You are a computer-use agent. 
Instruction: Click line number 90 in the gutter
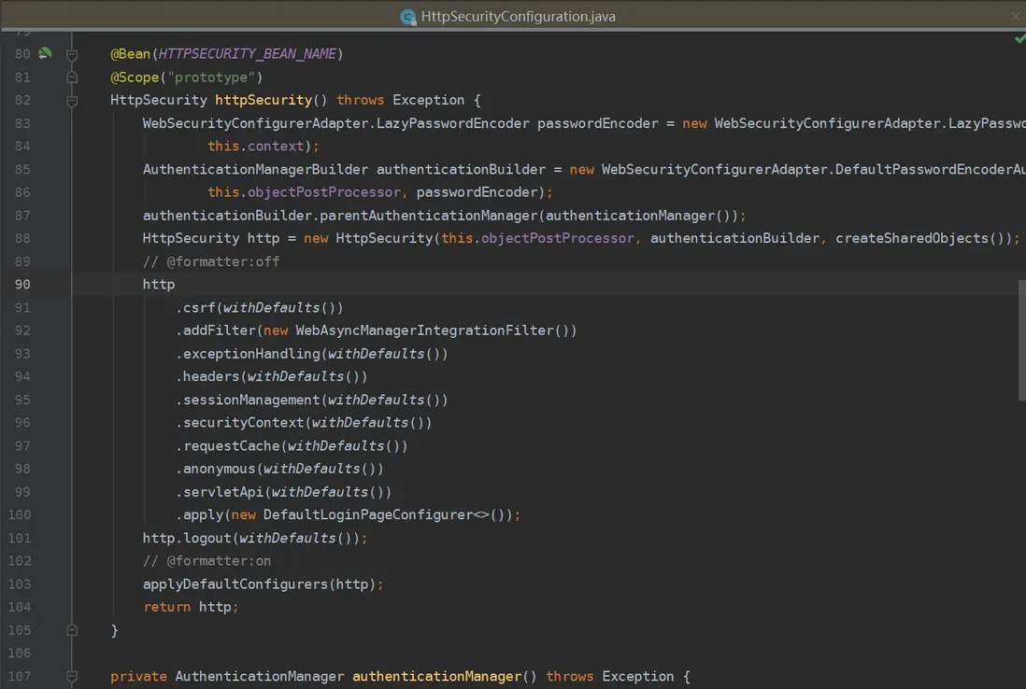tap(21, 285)
